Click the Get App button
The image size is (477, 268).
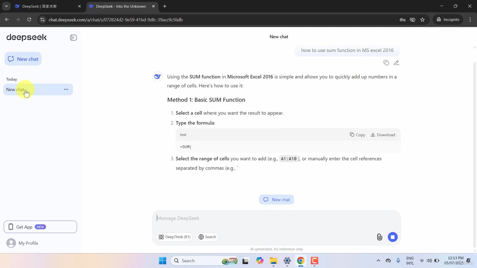coord(40,227)
